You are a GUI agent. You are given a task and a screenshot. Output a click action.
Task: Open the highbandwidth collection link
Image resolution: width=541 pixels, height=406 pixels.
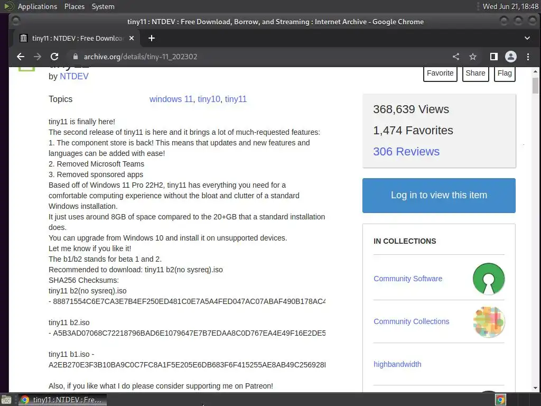397,364
